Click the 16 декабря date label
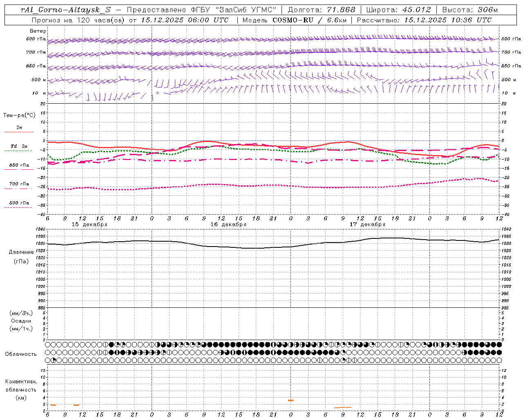The height and width of the screenshot is (418, 523). [228, 225]
